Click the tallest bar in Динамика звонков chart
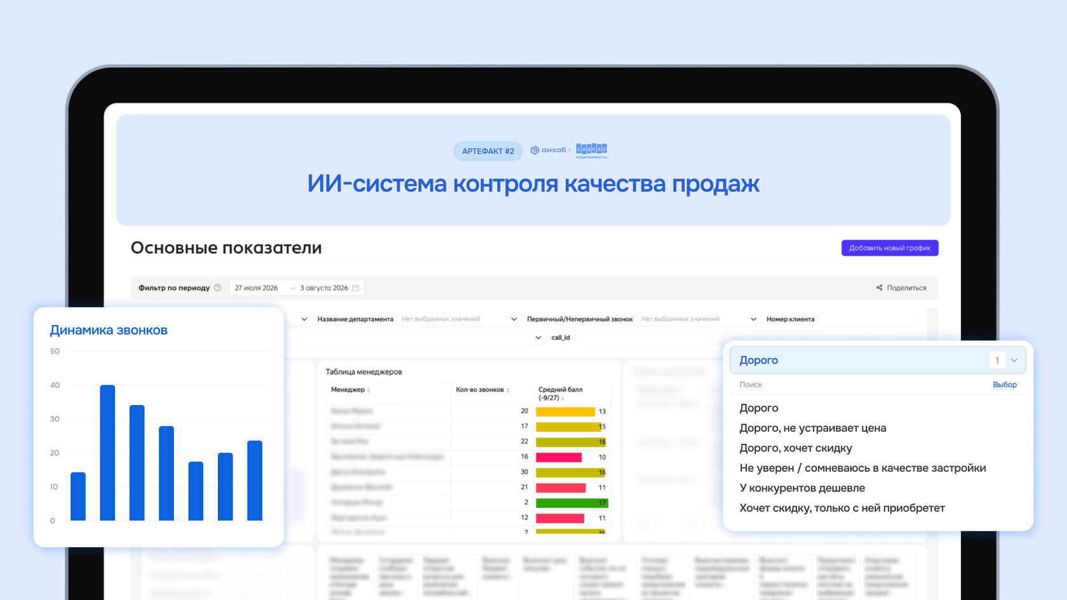Screen dimensions: 1067x600 [107, 453]
